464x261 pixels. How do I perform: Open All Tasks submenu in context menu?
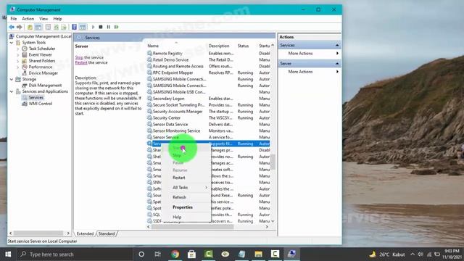tap(186, 188)
